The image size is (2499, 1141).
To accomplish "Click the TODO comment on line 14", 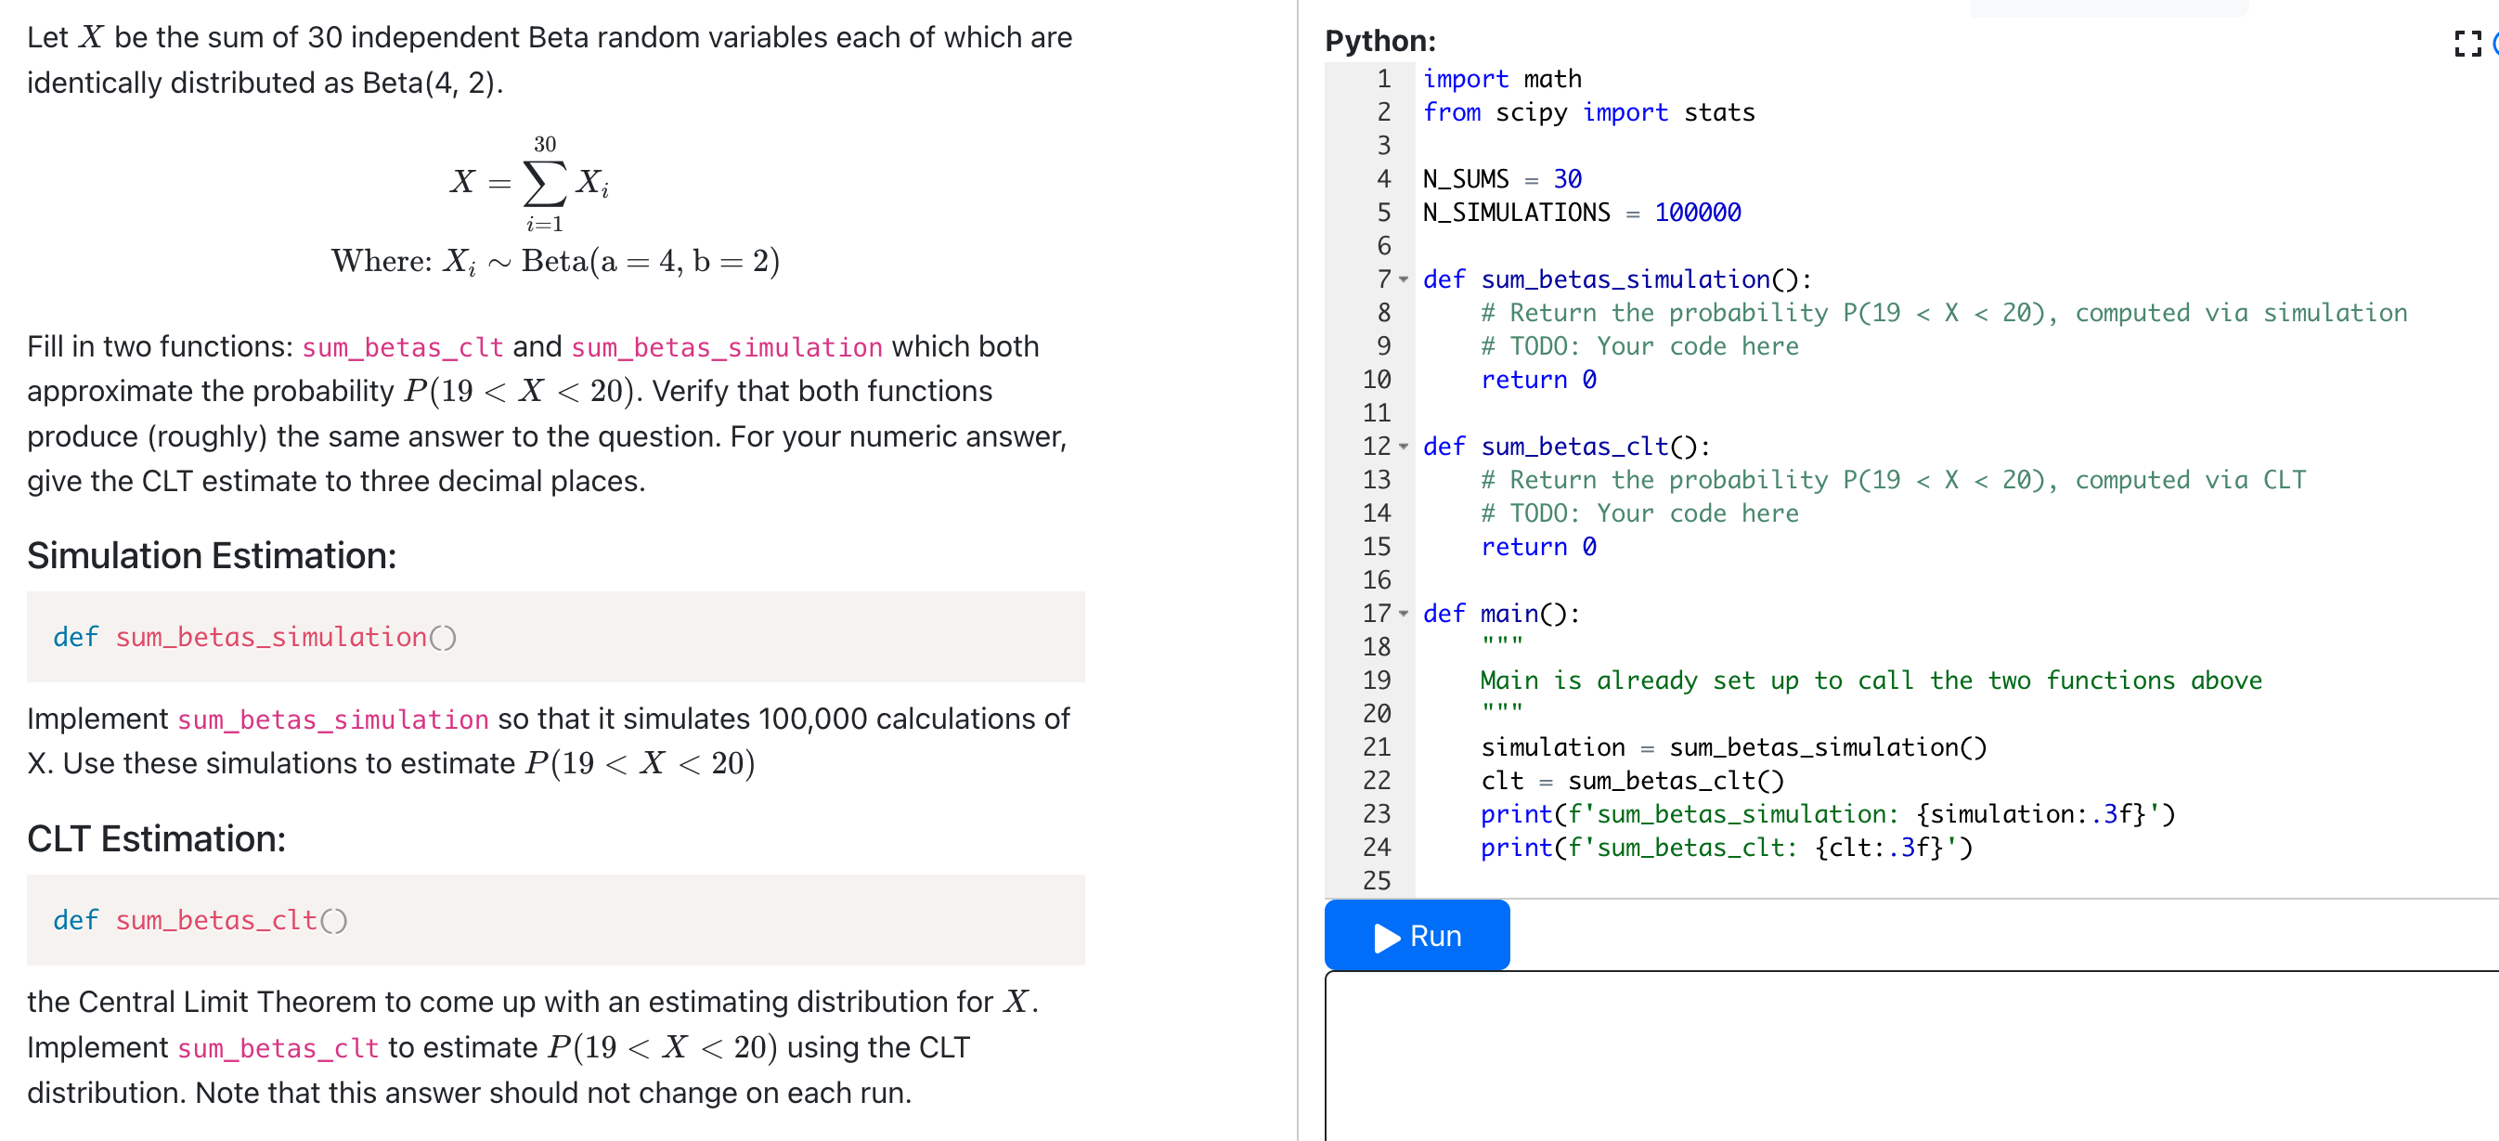I will click(1638, 513).
